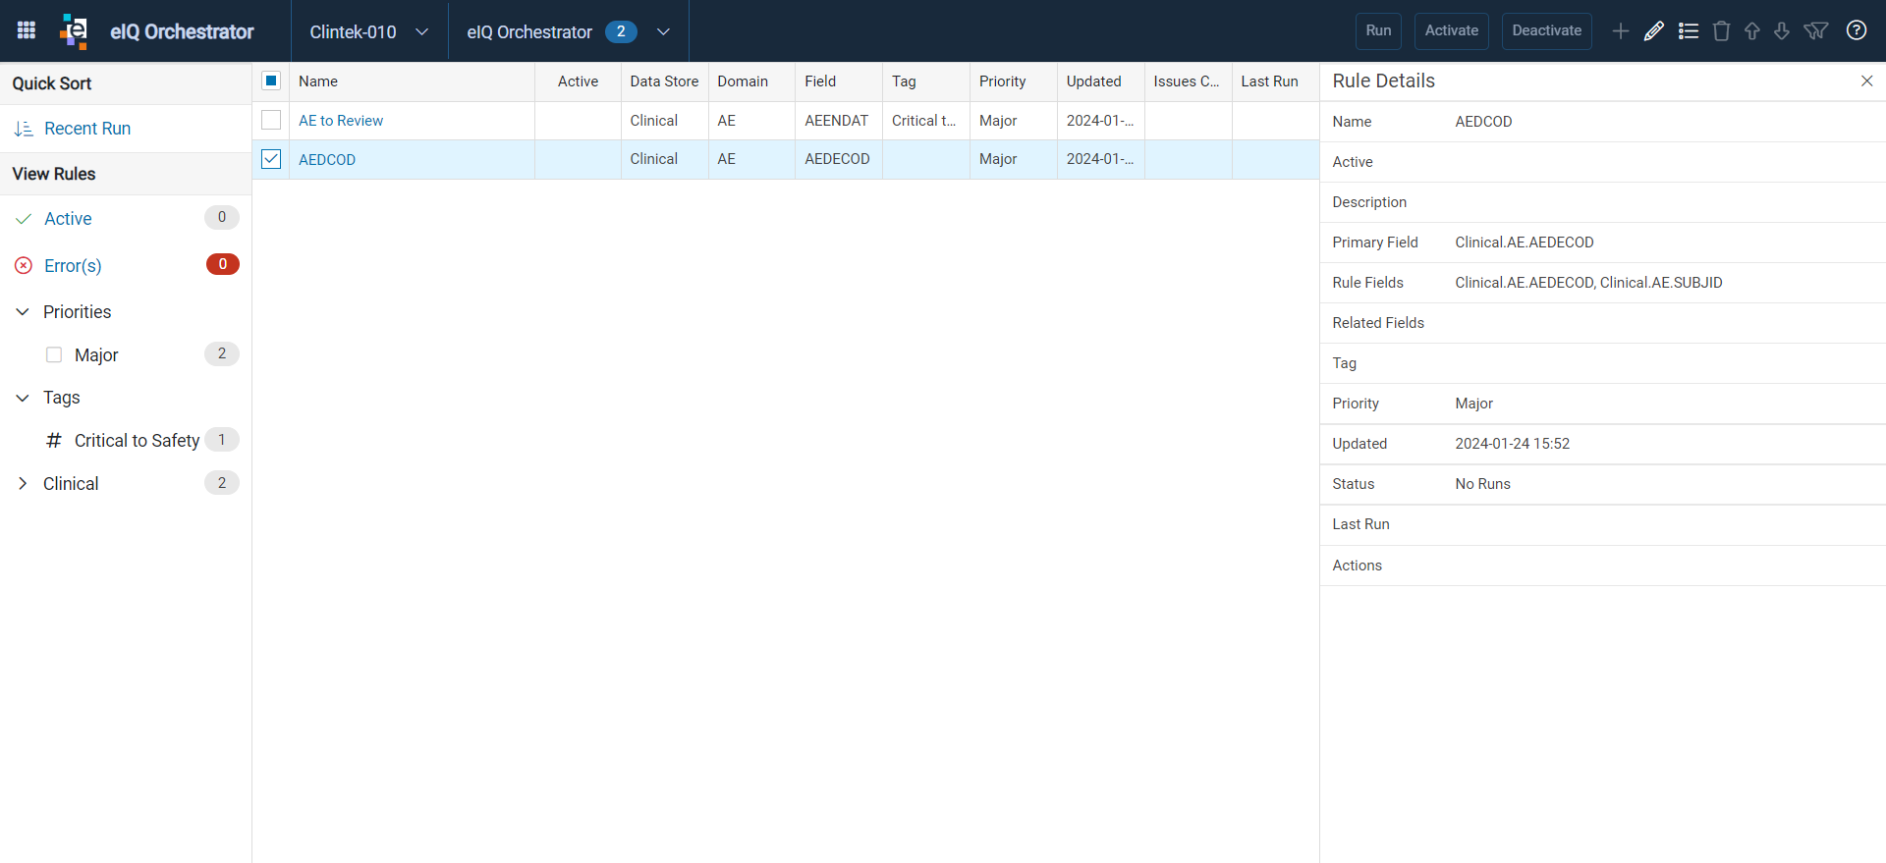Viewport: 1886px width, 863px height.
Task: Collapse the Priorities section
Action: point(23,312)
